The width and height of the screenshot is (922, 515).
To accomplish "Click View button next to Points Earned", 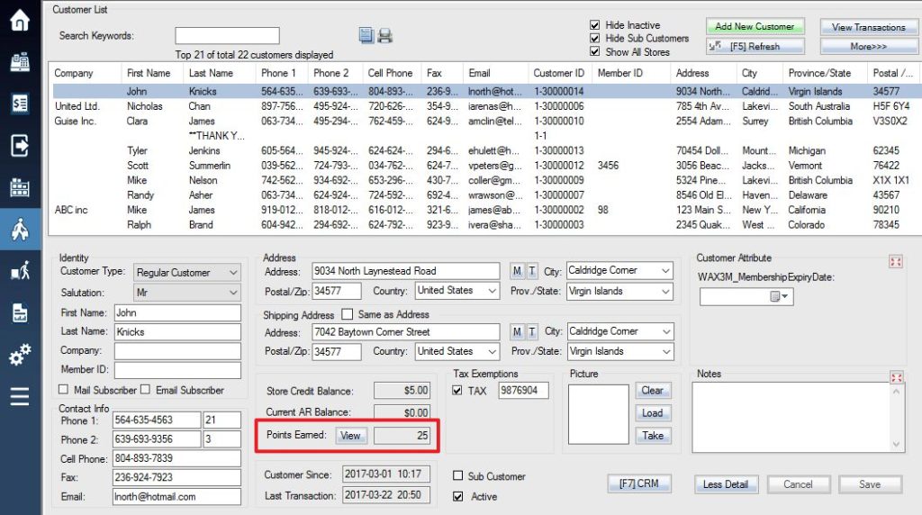I will point(350,436).
